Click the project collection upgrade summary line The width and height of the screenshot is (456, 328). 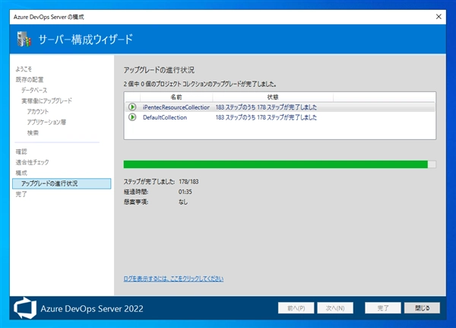point(200,84)
